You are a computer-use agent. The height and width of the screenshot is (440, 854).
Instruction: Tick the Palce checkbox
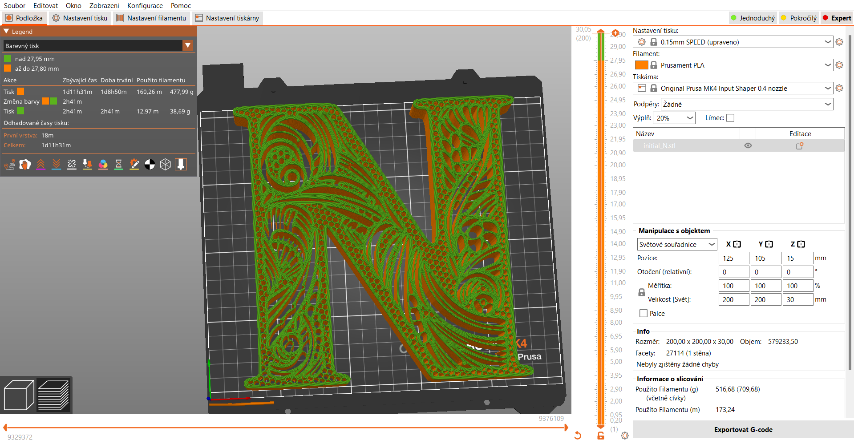643,313
